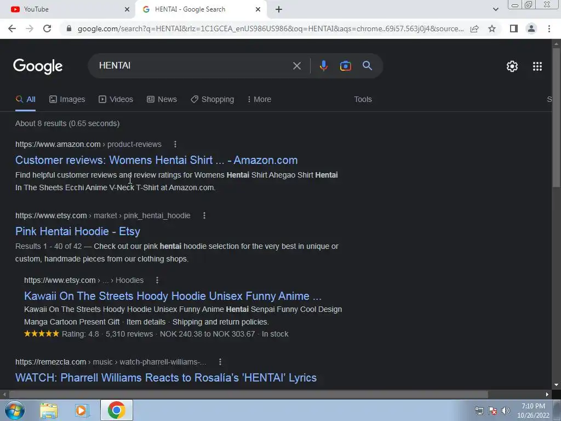Launch Windows Media Player from the taskbar
Screen dimensions: 561x421
point(82,411)
